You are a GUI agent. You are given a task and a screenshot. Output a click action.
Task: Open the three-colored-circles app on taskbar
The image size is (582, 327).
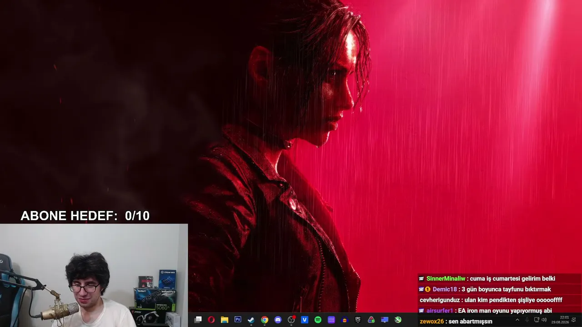371,320
